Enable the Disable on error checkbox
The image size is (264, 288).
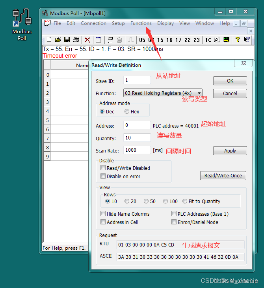pyautogui.click(x=103, y=176)
